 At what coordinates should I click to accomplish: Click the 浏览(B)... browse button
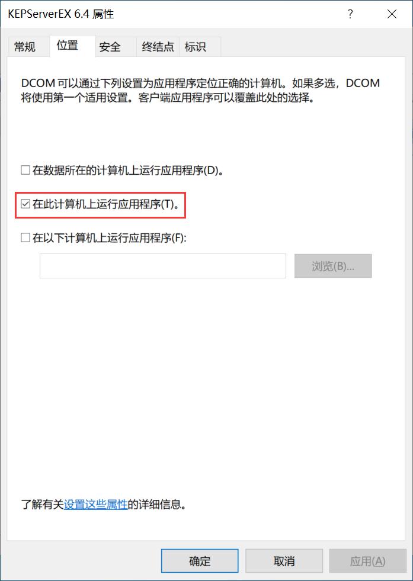click(333, 266)
